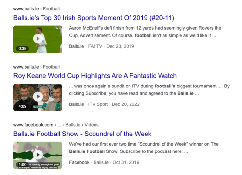Viewport: 242px width, 175px height.
Task: Click the 1:00 duration badge
Action: pos(22,164)
